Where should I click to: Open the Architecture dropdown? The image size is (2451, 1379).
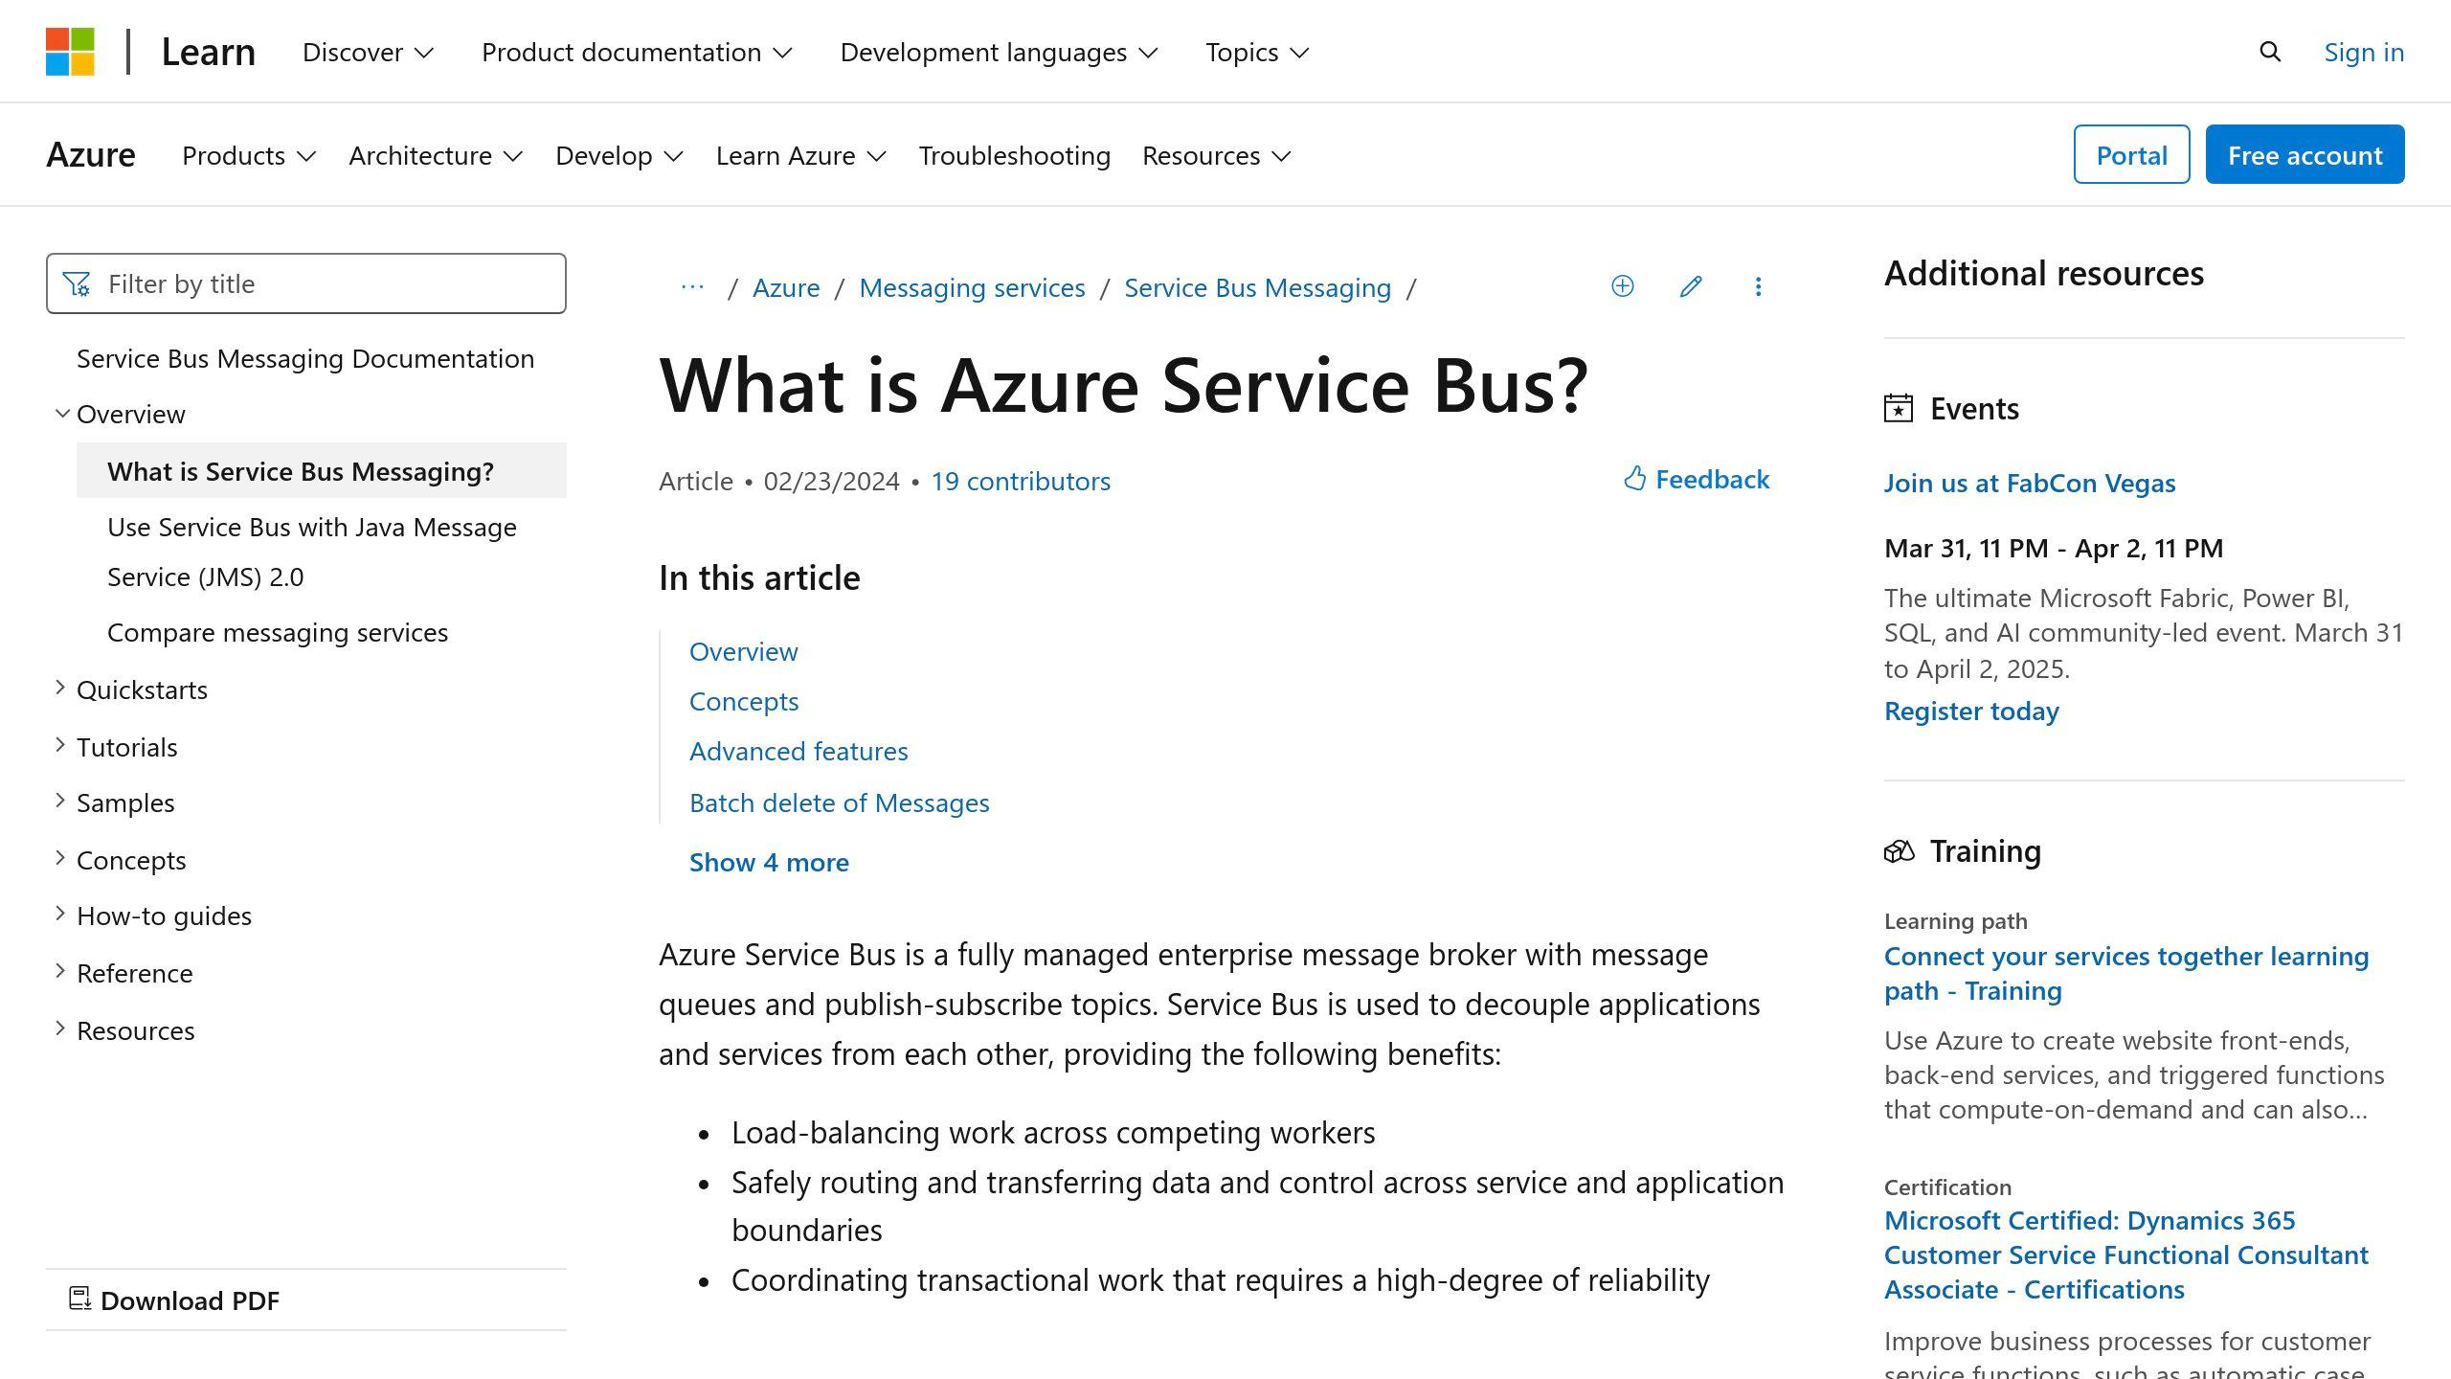(436, 155)
